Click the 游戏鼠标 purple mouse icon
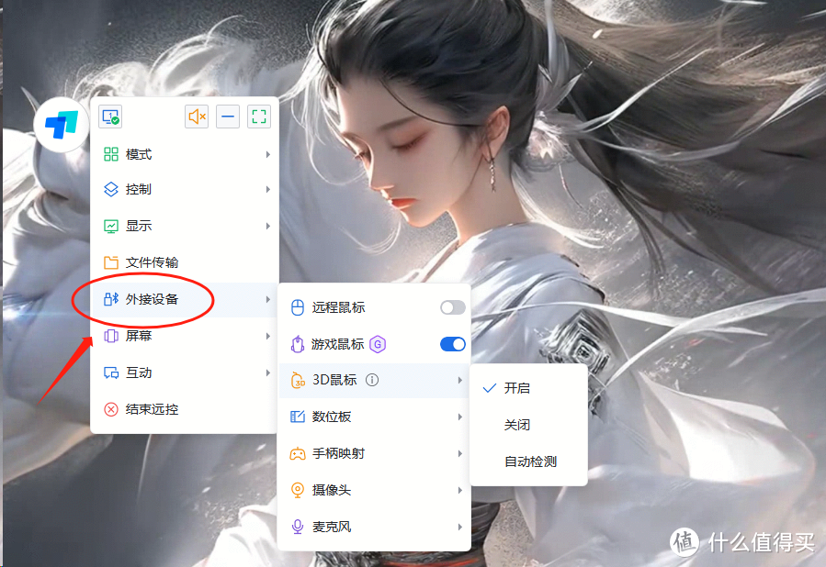The image size is (826, 567). 298,345
